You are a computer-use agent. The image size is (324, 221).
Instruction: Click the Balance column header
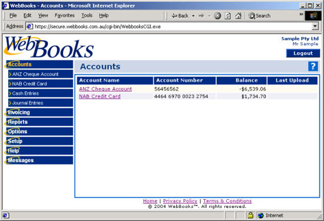click(242, 80)
